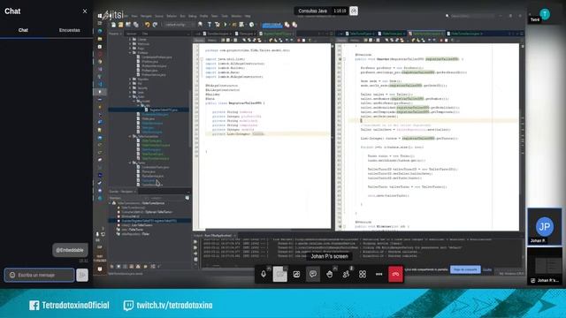Viewport: 566px width, 318px height.
Task: Click the share screen icon in the Jitsi toolbar
Action: pos(296,275)
